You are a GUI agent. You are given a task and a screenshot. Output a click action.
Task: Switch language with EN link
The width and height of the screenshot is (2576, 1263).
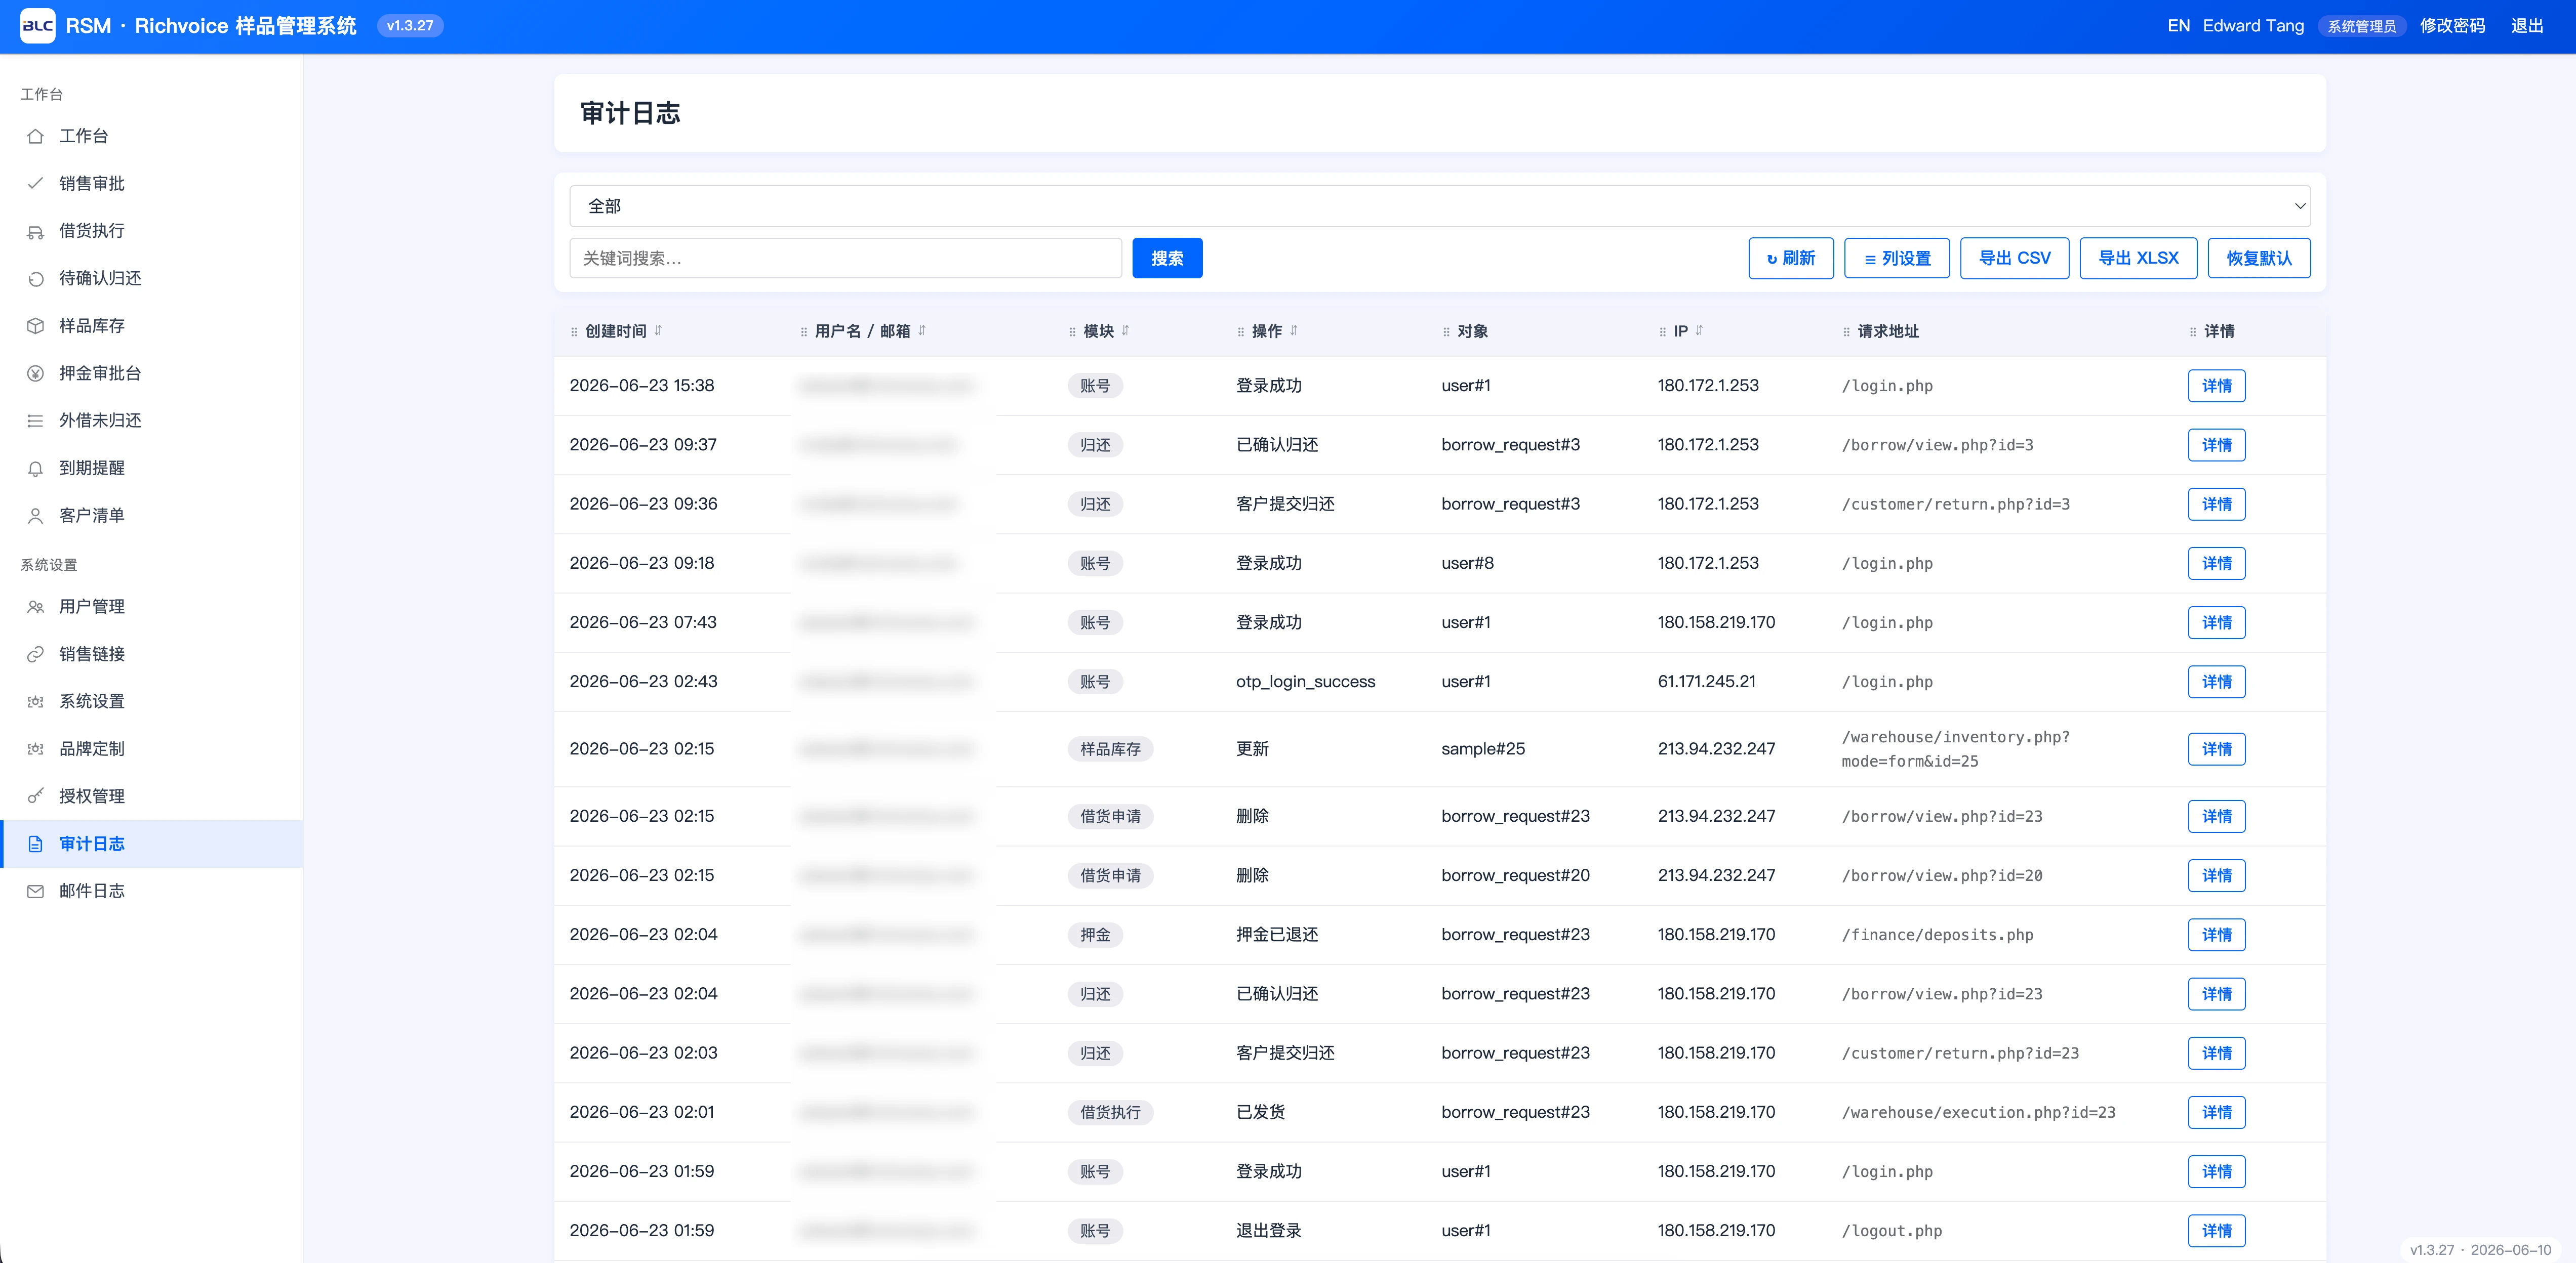(x=2178, y=26)
